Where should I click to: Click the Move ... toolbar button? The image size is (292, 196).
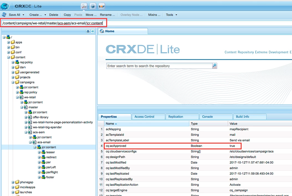point(91,15)
